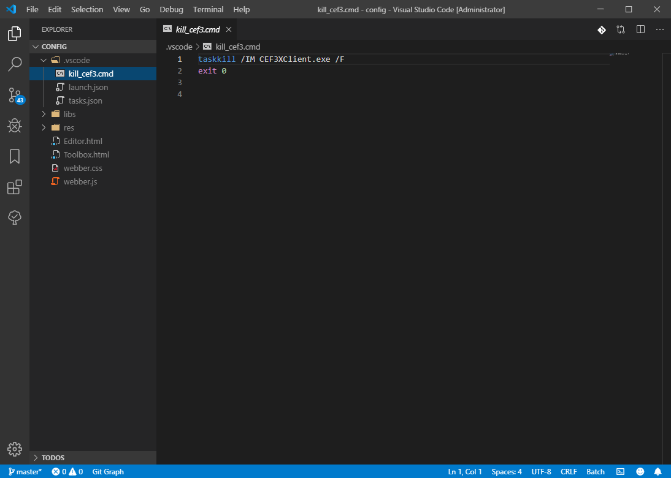The width and height of the screenshot is (671, 478).
Task: Collapse the .vscode folder
Action: tap(93, 60)
